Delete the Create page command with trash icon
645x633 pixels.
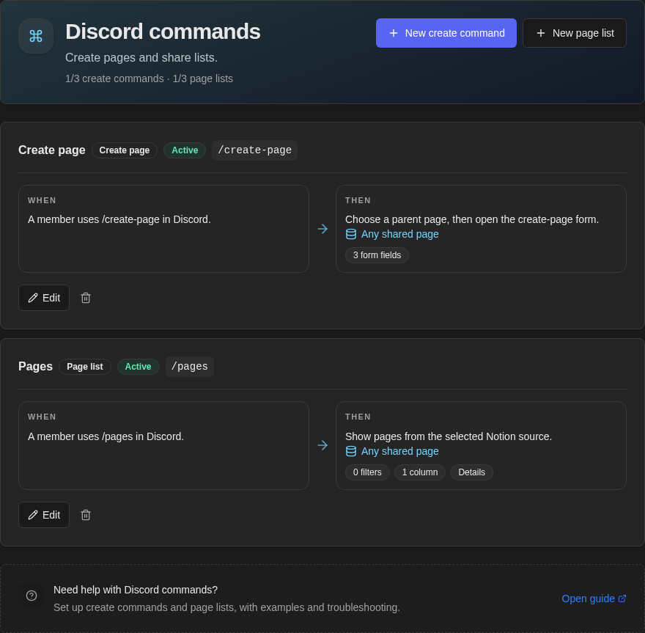click(x=86, y=298)
